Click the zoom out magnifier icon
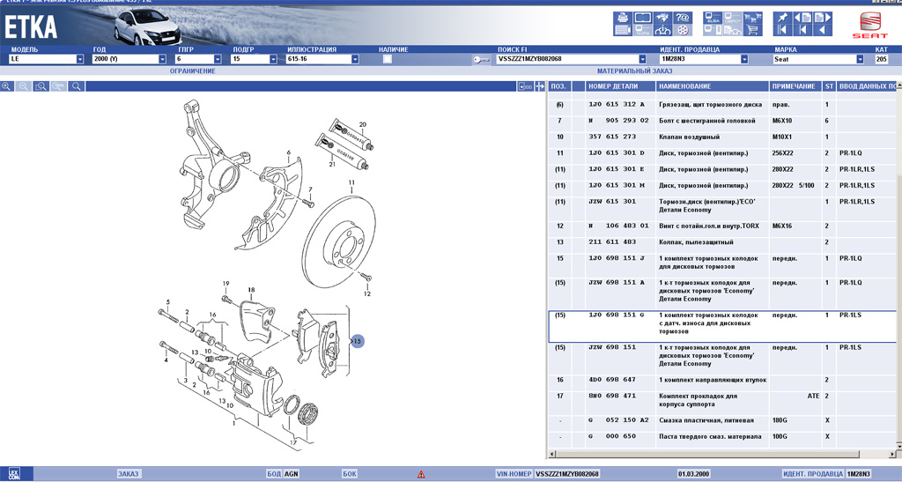The width and height of the screenshot is (902, 482). pyautogui.click(x=24, y=86)
